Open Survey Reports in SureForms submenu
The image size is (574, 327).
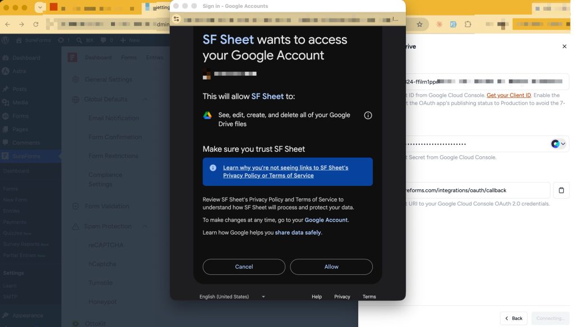tap(21, 244)
